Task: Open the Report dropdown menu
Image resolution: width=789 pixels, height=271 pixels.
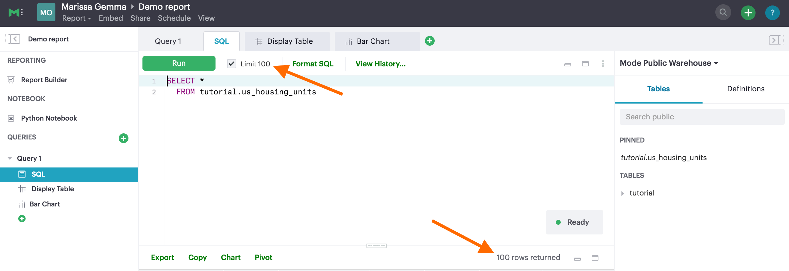Action: pos(77,18)
